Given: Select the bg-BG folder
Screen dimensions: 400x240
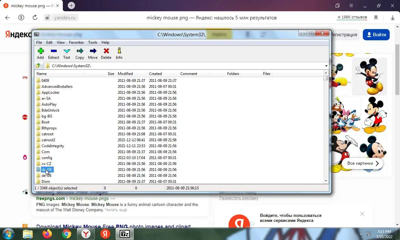Looking at the screenshot, I should [44, 116].
